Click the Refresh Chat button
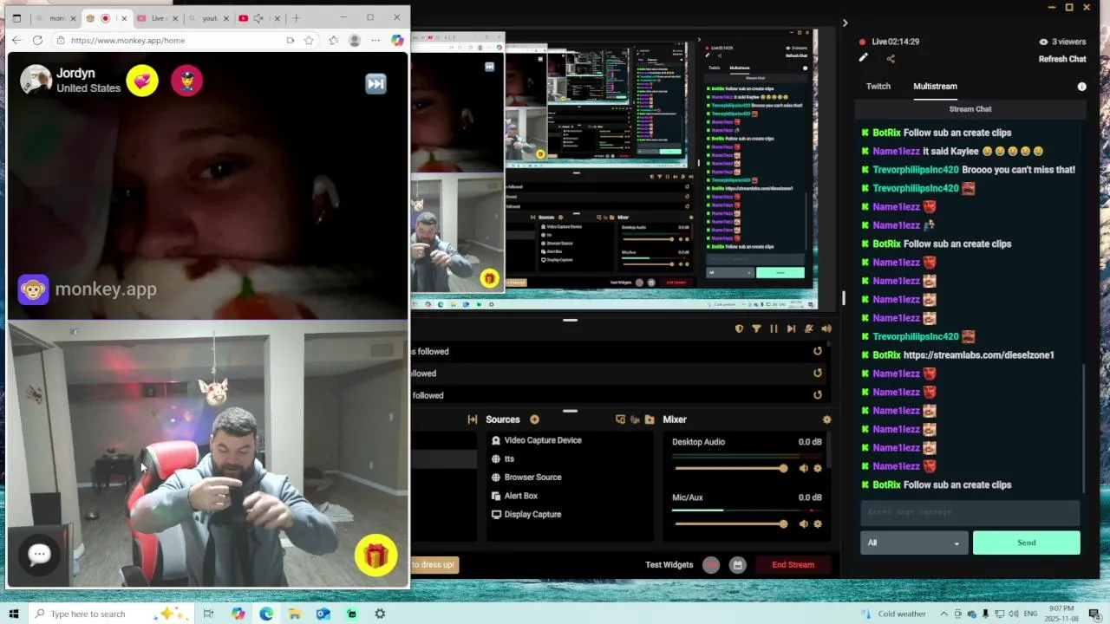 tap(1062, 59)
